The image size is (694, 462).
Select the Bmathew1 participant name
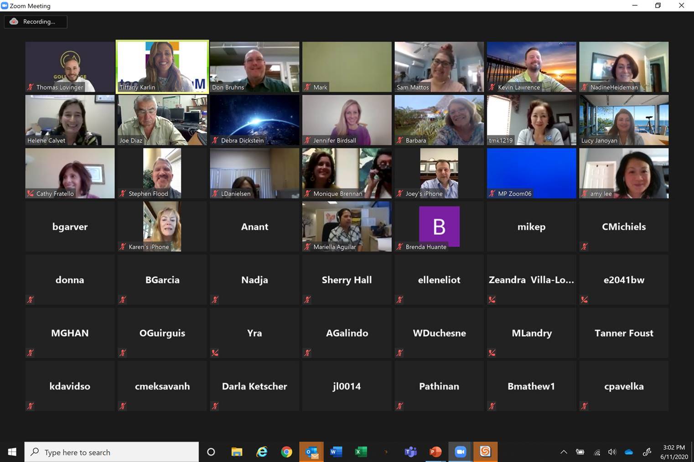pos(532,386)
